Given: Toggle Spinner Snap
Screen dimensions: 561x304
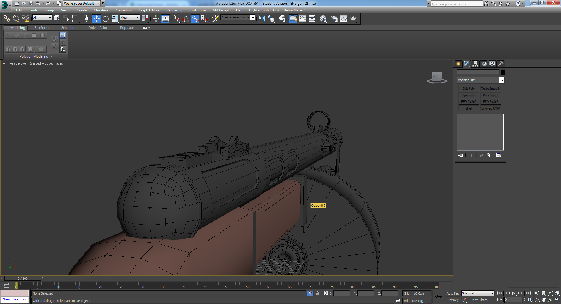Looking at the screenshot, I should [204, 19].
